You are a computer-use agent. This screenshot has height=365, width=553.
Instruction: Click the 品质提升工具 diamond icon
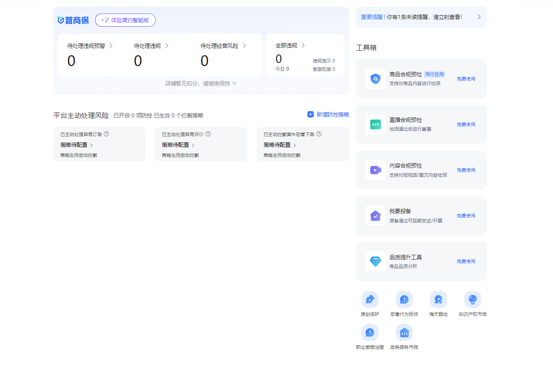[375, 262]
